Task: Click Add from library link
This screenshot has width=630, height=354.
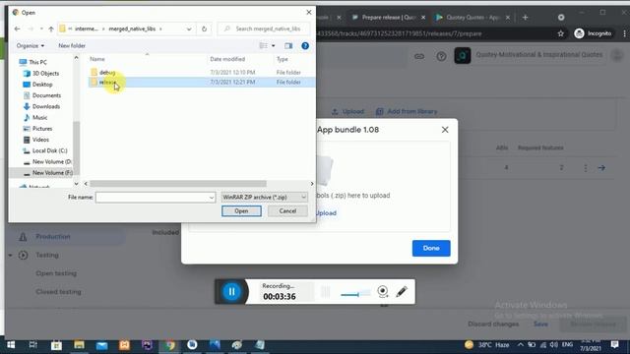Action: 407,111
